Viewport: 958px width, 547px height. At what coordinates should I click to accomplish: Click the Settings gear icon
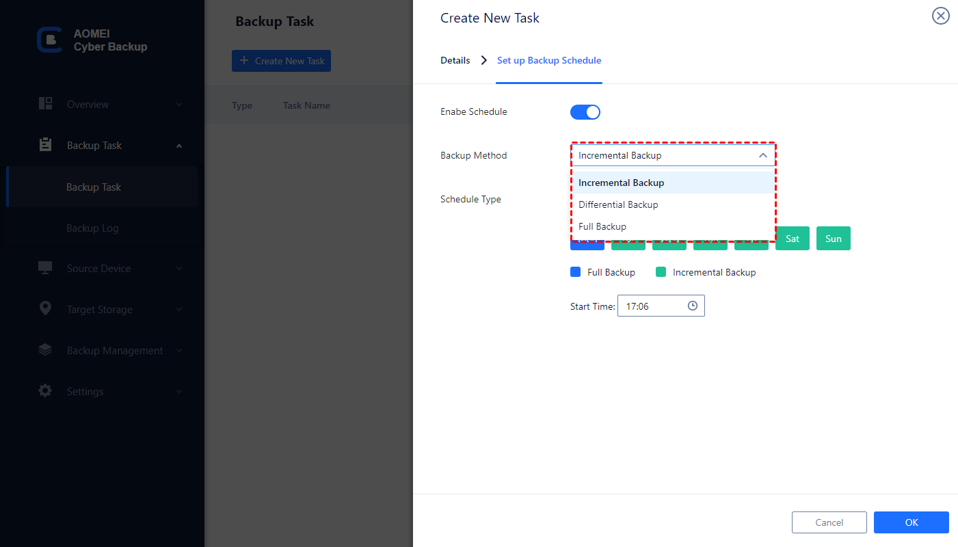coord(46,391)
